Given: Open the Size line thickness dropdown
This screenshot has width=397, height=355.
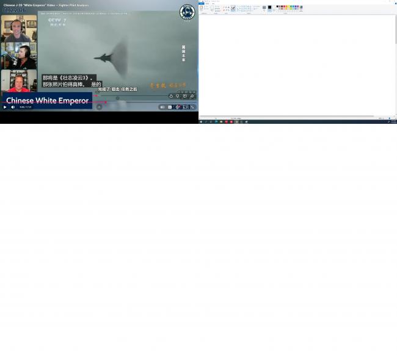Looking at the screenshot, I should click(264, 9).
